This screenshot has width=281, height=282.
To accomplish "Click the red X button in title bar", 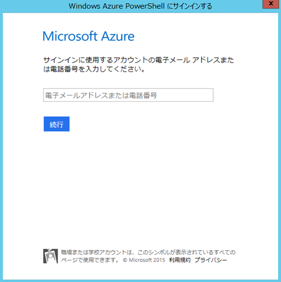I will (271, 4).
